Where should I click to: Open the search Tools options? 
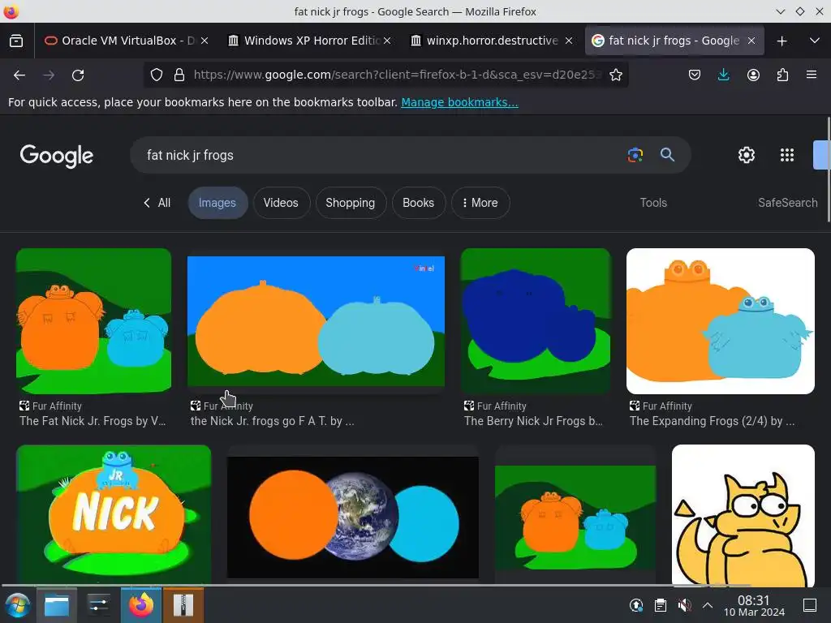653,203
